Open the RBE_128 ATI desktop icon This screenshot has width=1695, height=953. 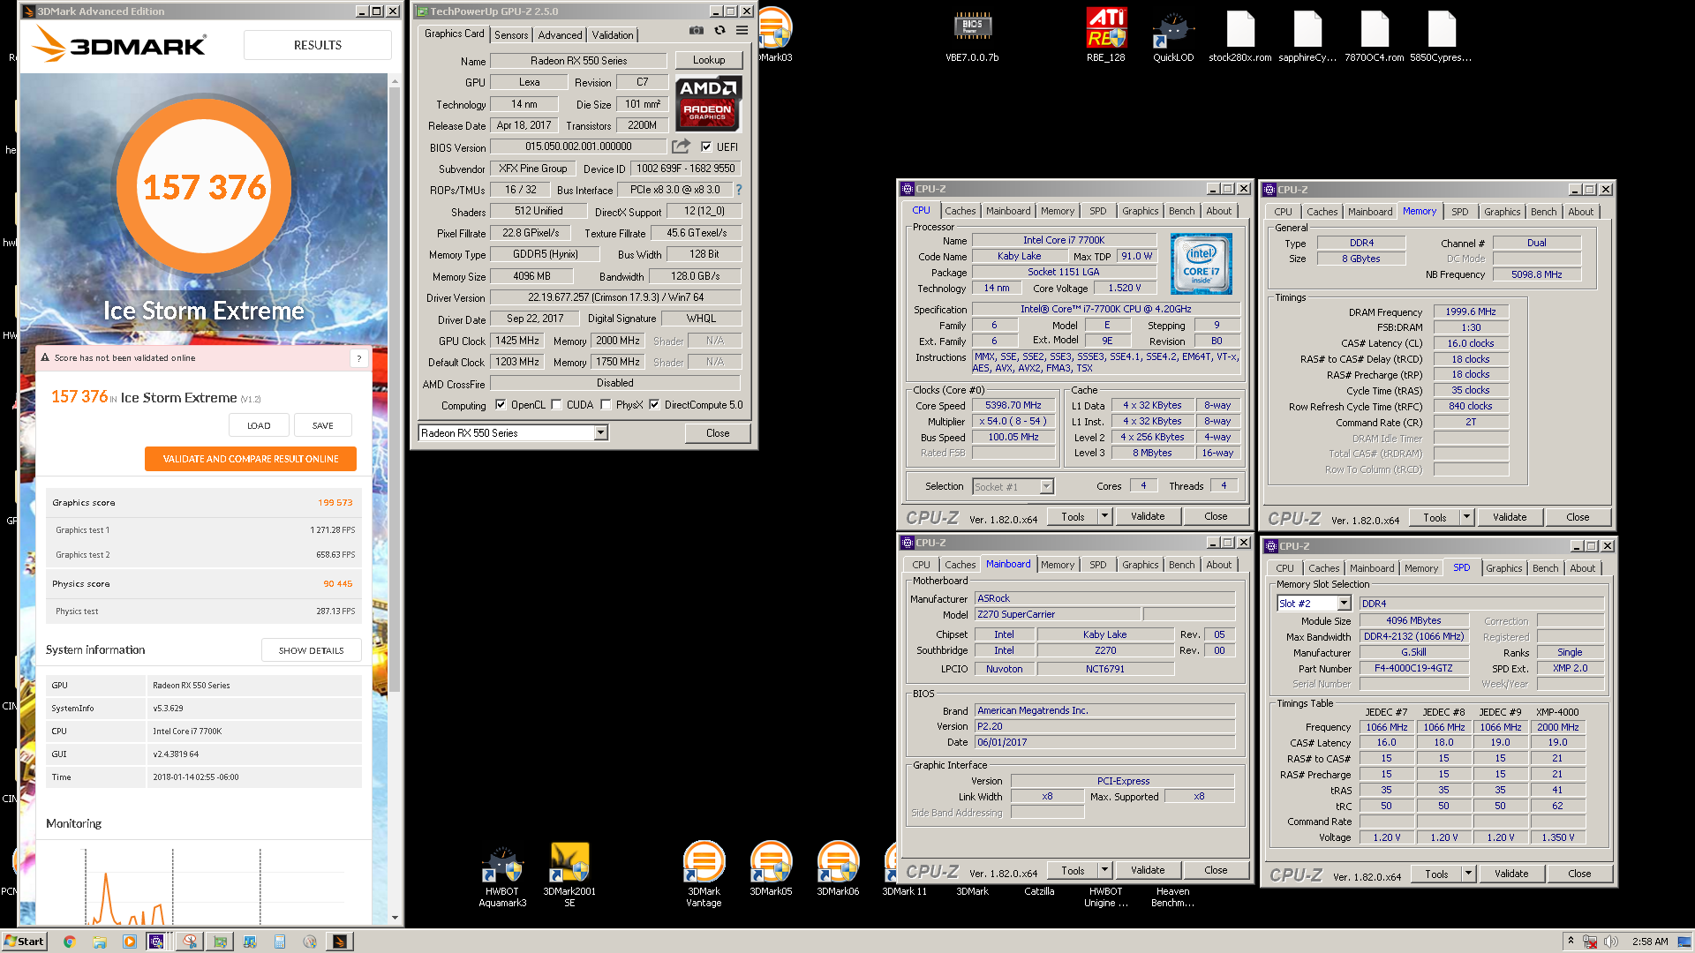1105,35
